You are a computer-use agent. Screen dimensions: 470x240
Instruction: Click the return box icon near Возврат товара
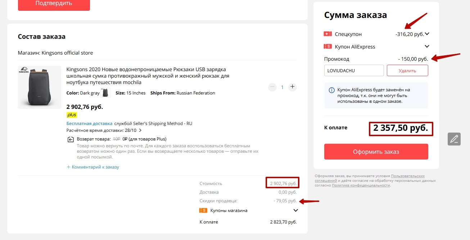[x=71, y=139]
